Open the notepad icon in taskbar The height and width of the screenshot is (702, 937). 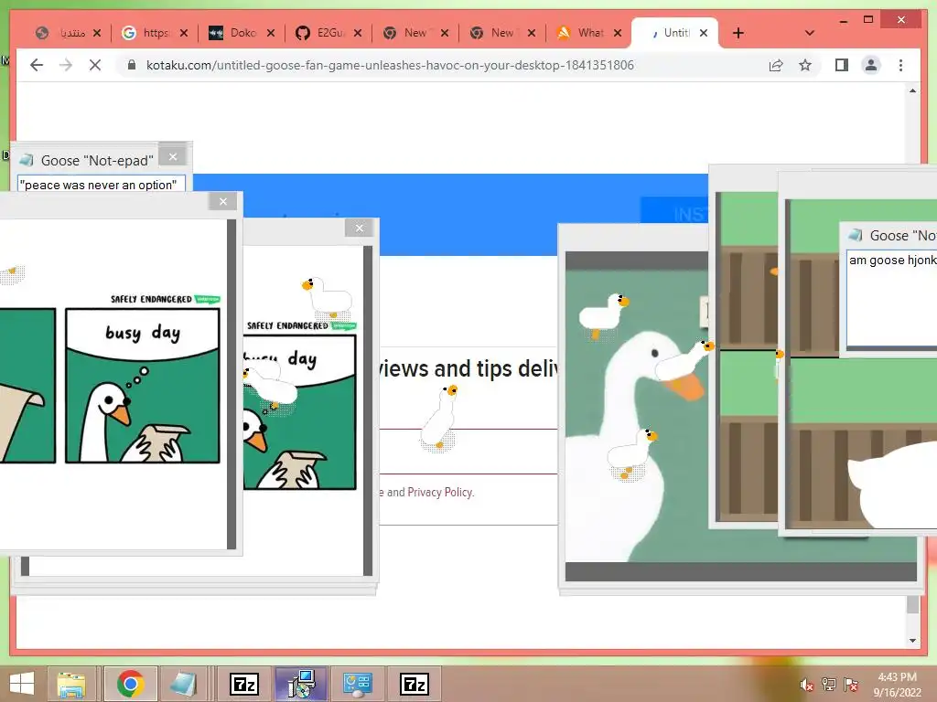pos(183,684)
